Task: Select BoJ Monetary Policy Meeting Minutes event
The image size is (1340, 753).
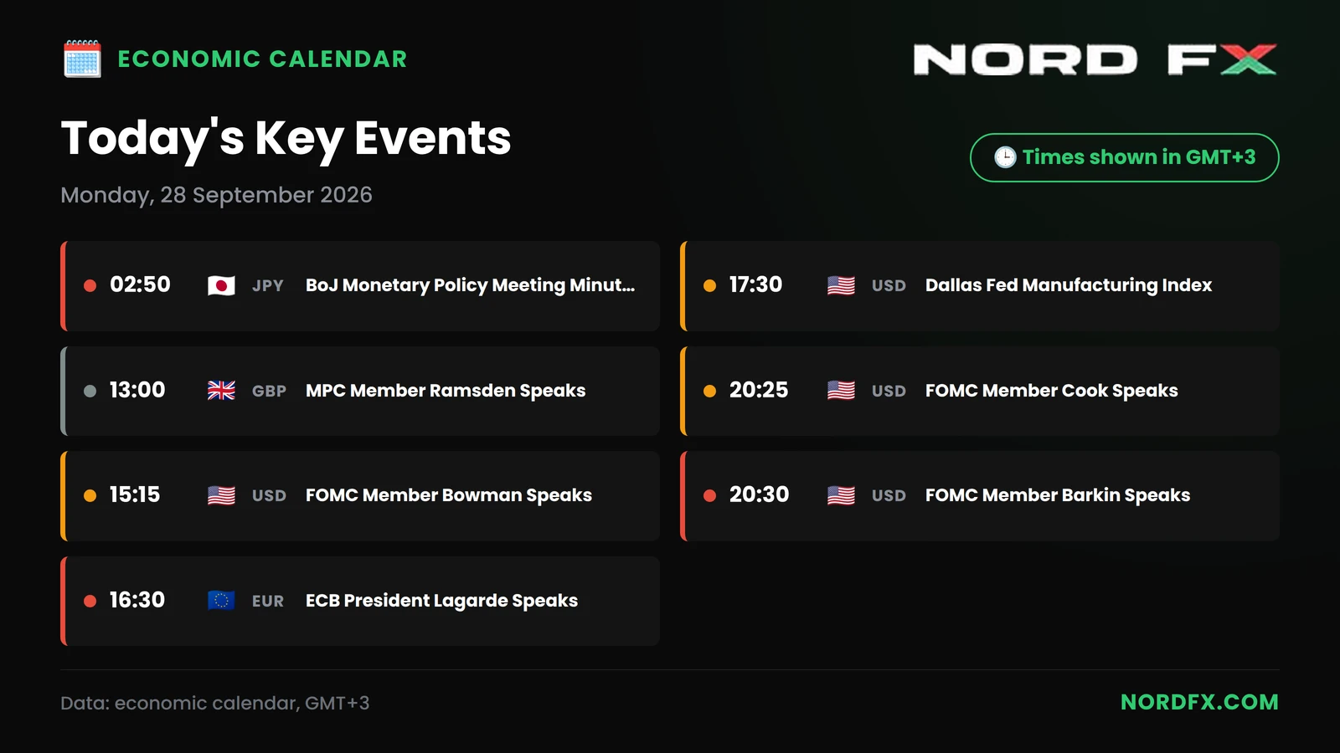Action: [360, 286]
